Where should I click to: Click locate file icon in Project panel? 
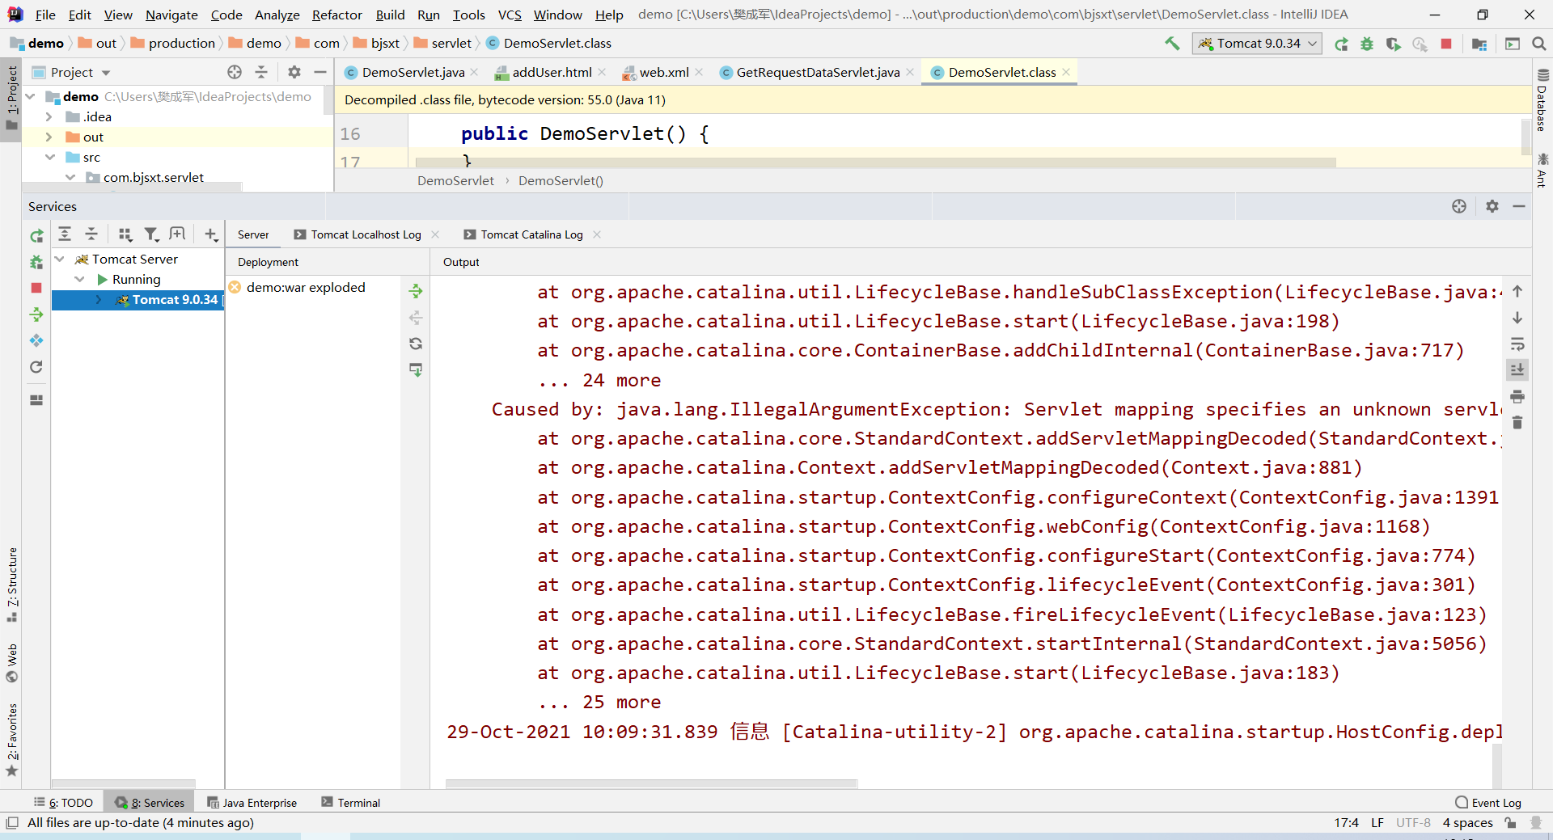(x=235, y=72)
